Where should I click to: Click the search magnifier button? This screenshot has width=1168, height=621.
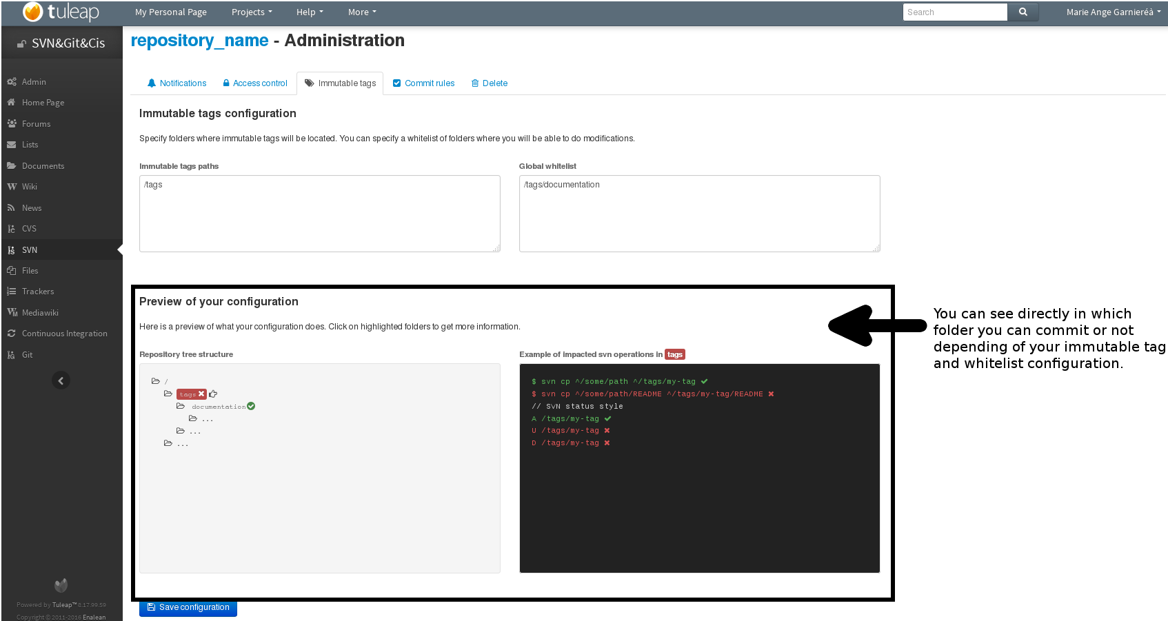[x=1023, y=12]
